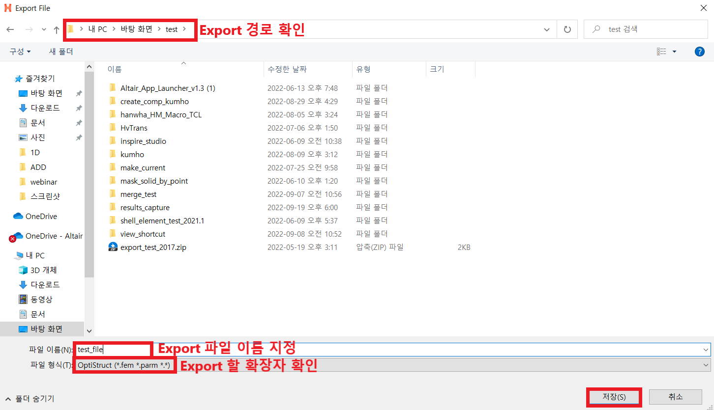The width and height of the screenshot is (714, 410).
Task: Save the file with 저장(S)
Action: 614,397
